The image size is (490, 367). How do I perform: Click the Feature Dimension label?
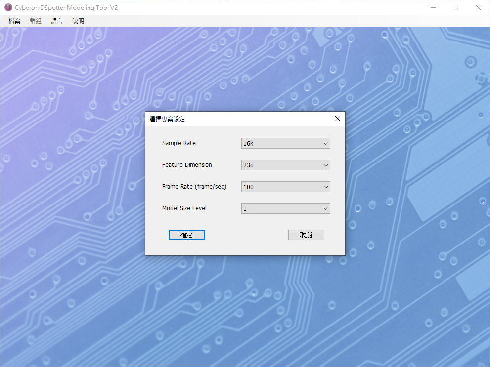[x=186, y=165]
